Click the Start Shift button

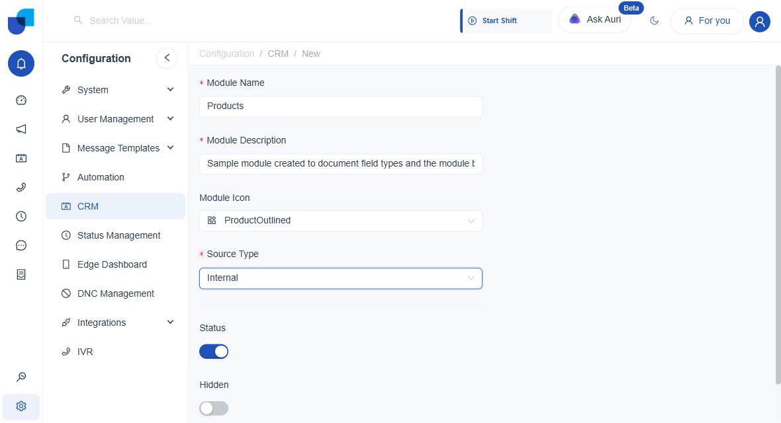click(x=506, y=21)
